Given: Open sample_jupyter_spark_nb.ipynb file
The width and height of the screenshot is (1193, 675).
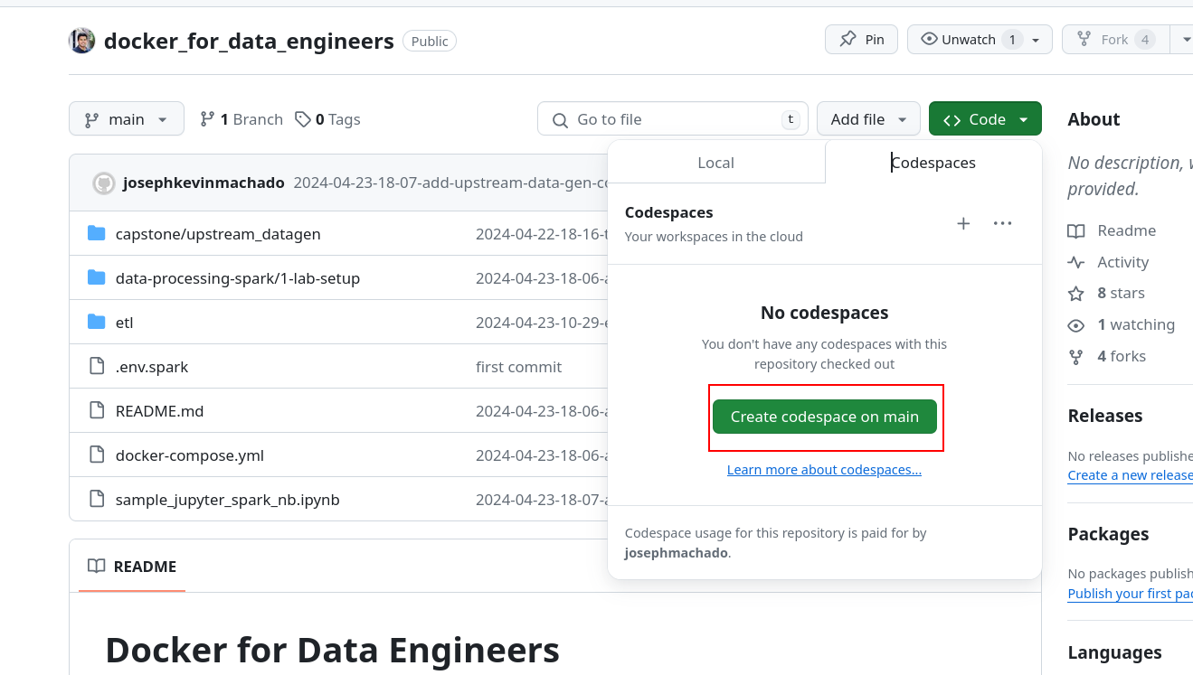Looking at the screenshot, I should tap(228, 500).
